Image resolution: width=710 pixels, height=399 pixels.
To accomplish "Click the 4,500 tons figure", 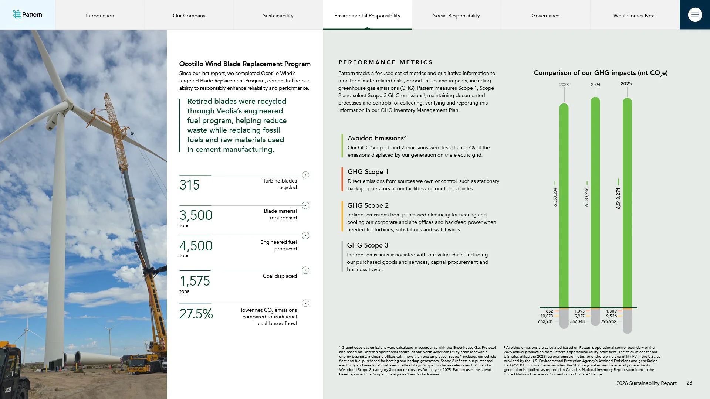I will (196, 246).
